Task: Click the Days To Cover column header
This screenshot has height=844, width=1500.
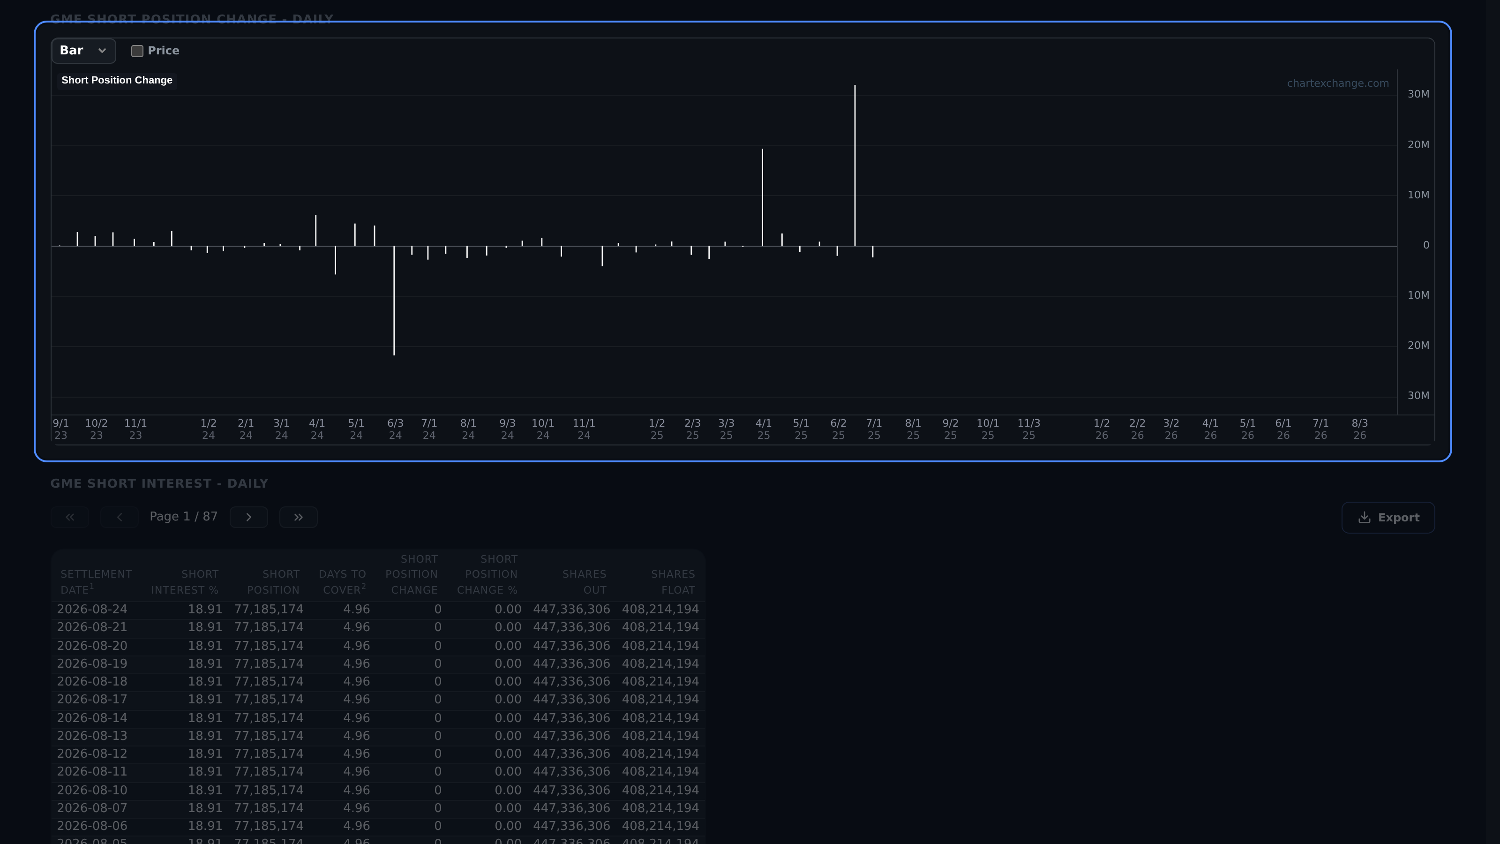Action: [x=342, y=582]
